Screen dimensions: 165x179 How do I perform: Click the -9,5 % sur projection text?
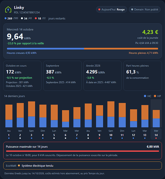tap(19, 78)
